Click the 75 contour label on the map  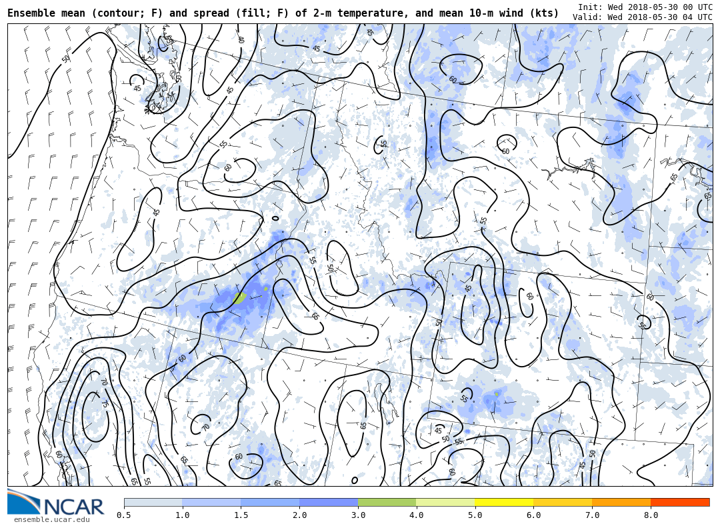pos(104,403)
